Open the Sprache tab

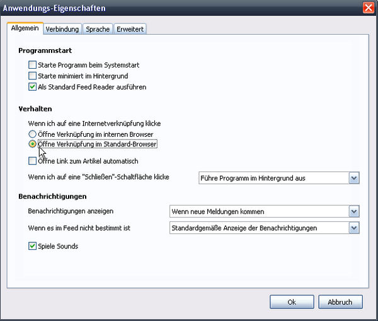point(98,29)
